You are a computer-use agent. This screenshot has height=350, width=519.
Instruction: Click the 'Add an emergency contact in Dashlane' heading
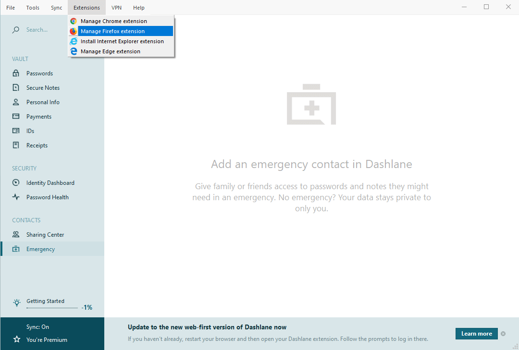click(x=311, y=164)
